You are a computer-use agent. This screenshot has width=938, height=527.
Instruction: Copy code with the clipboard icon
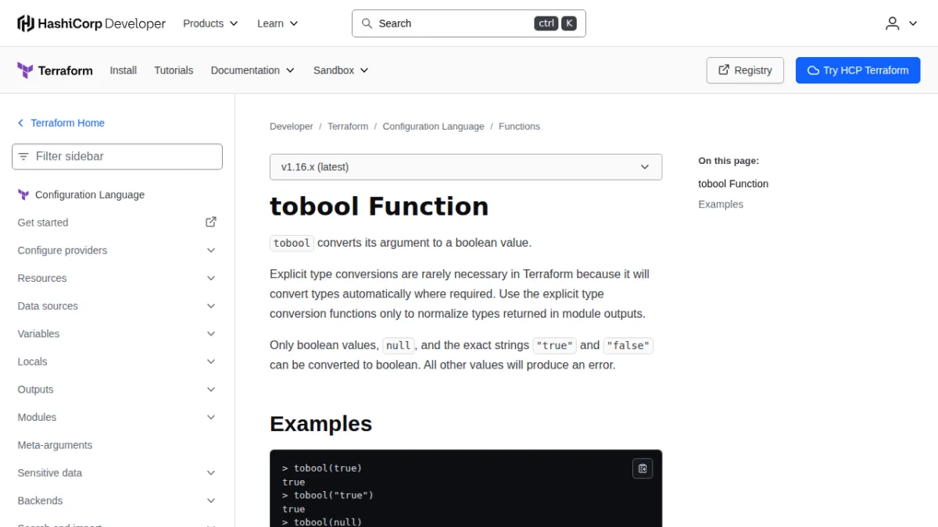pyautogui.click(x=643, y=468)
